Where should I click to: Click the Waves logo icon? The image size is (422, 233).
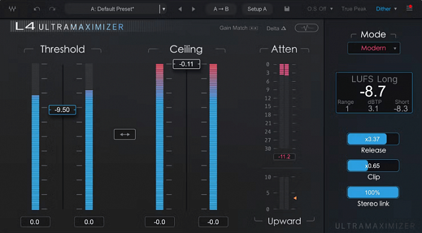[12, 9]
